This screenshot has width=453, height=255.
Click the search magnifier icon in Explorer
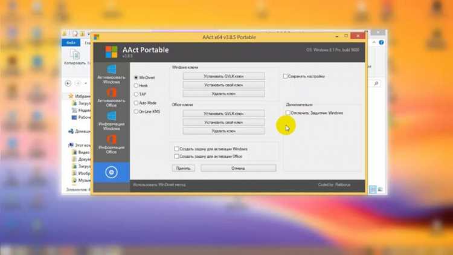[376, 83]
